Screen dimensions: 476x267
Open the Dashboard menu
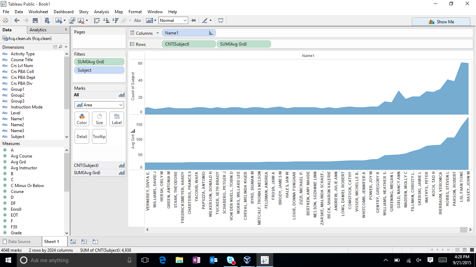tap(63, 11)
